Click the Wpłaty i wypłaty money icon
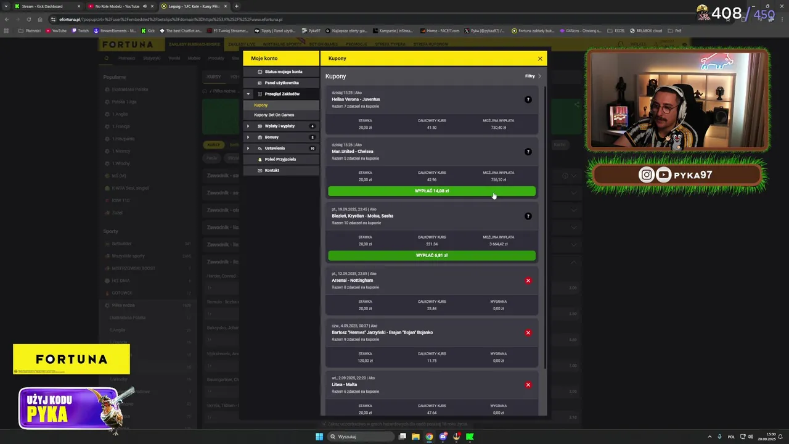Screen dimensions: 789x444 coord(260,126)
